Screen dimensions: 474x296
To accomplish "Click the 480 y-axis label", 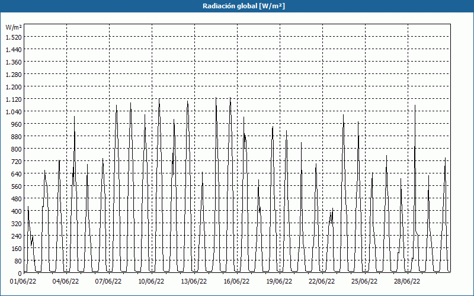I will pyautogui.click(x=17, y=199).
